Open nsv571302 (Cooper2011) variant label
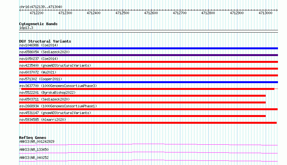Image resolution: width=287 pixels, height=165 pixels. (41, 79)
